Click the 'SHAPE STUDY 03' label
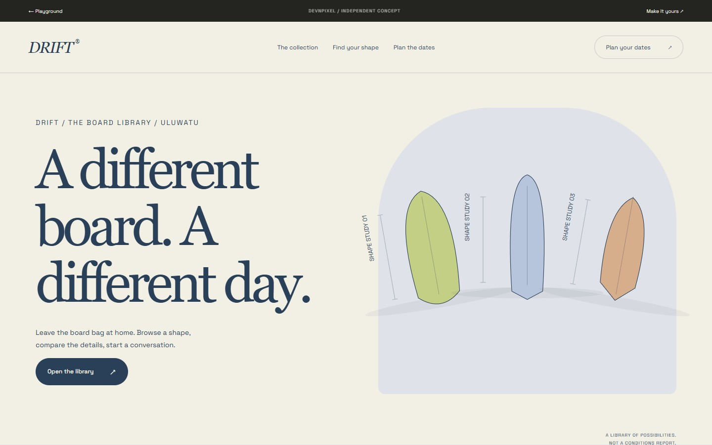 coord(569,217)
